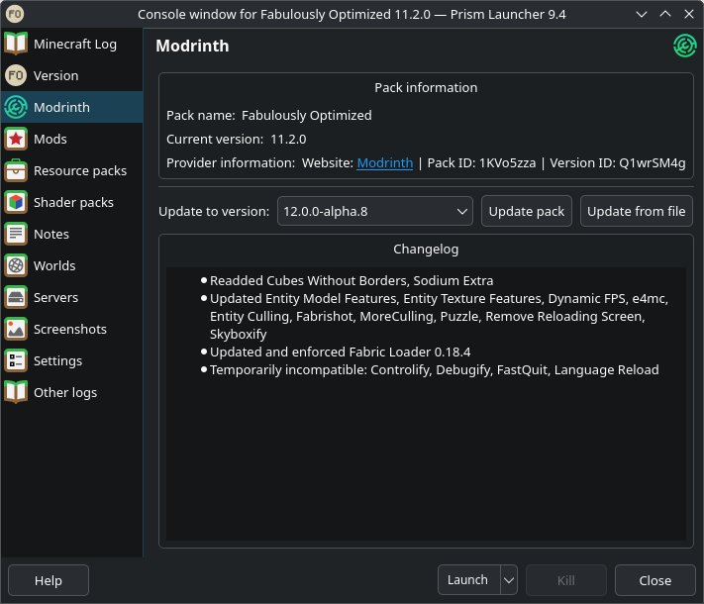Click the Close button at bottom
704x604 pixels.
[x=655, y=580]
